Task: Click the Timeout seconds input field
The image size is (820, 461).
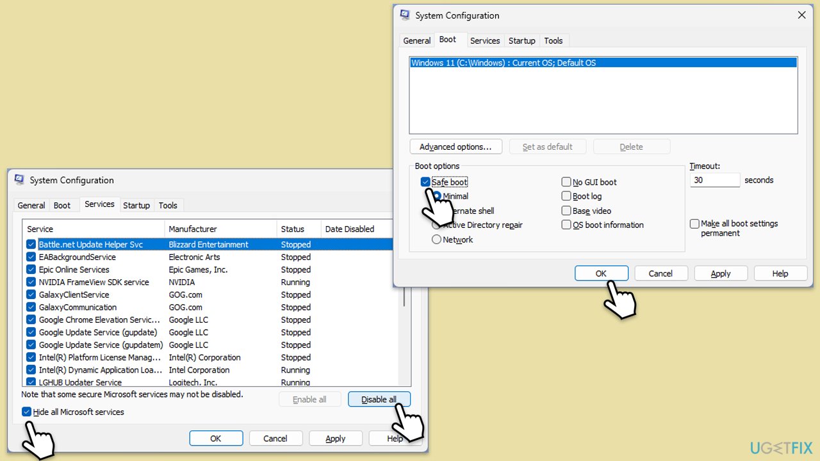Action: (x=714, y=181)
